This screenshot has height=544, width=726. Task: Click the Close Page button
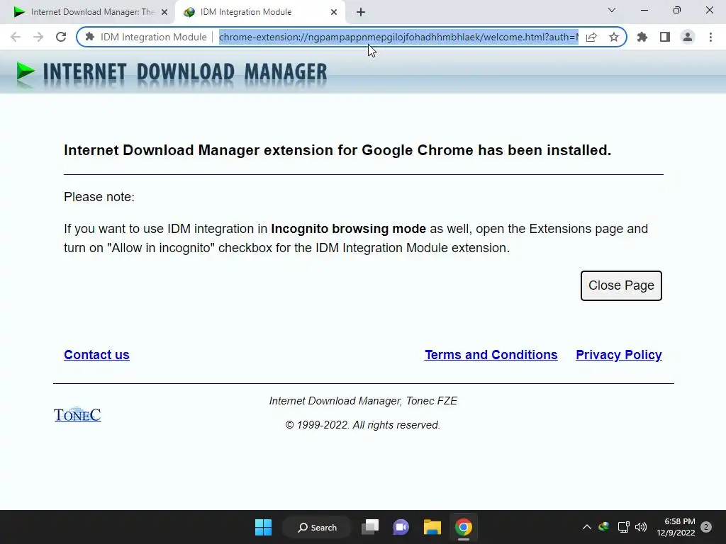click(x=621, y=285)
